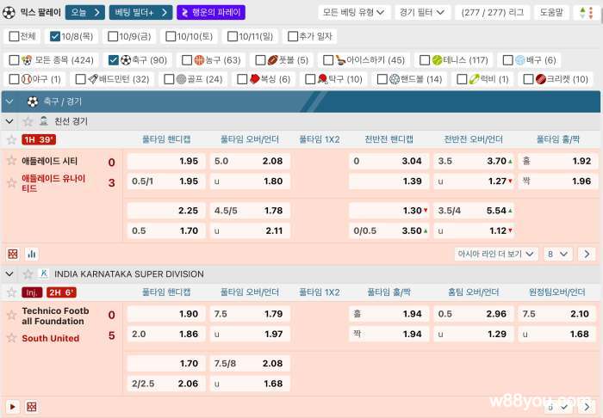Star Technico Football Foundation team
This screenshot has width=603, height=418.
[x=11, y=316]
